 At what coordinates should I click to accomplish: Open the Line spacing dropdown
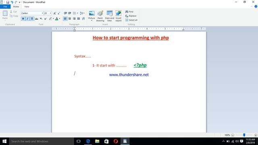[x=82, y=13]
